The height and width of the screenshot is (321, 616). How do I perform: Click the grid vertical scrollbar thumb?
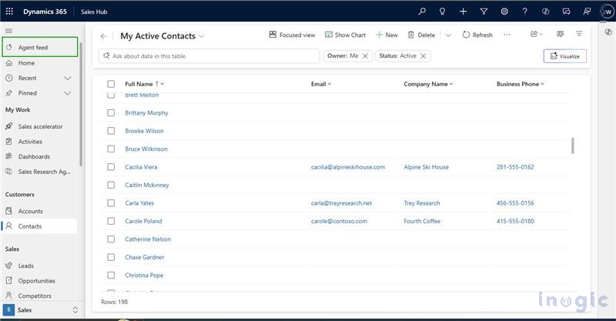(x=572, y=145)
